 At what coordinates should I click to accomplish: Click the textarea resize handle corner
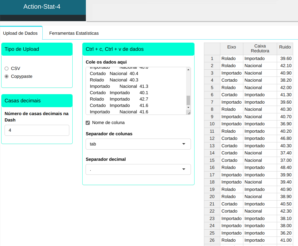point(189,113)
